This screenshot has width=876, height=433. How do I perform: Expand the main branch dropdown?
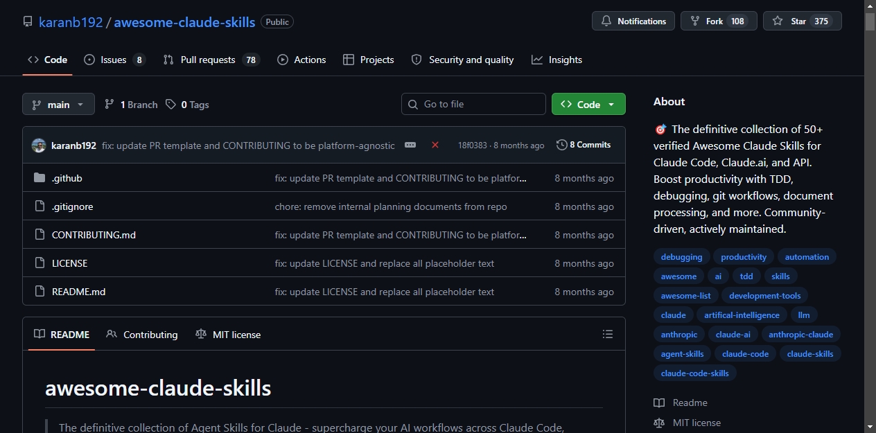(x=58, y=104)
